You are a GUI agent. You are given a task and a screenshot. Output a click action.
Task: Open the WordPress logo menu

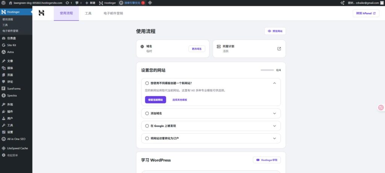click(3, 3)
